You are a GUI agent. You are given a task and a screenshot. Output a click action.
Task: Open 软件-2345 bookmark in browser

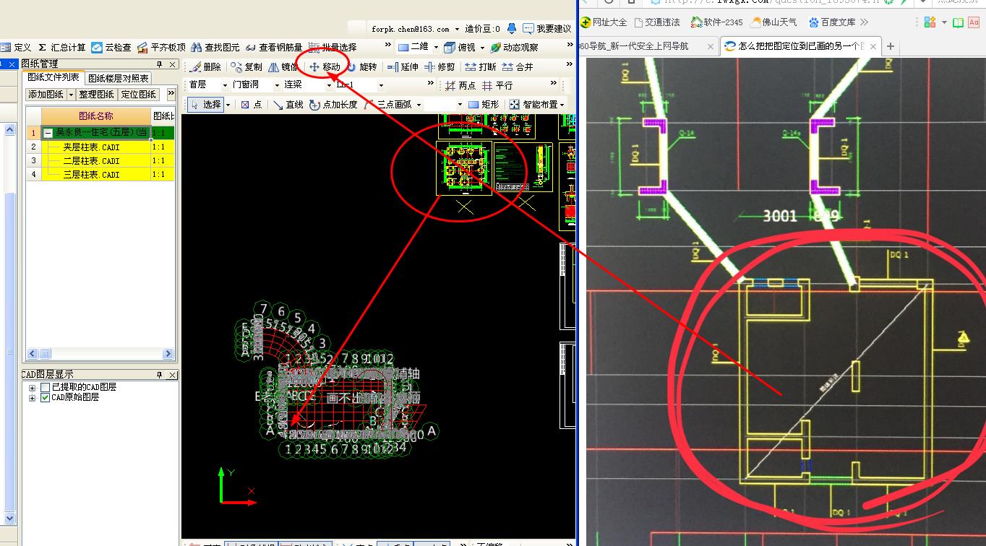tap(716, 22)
